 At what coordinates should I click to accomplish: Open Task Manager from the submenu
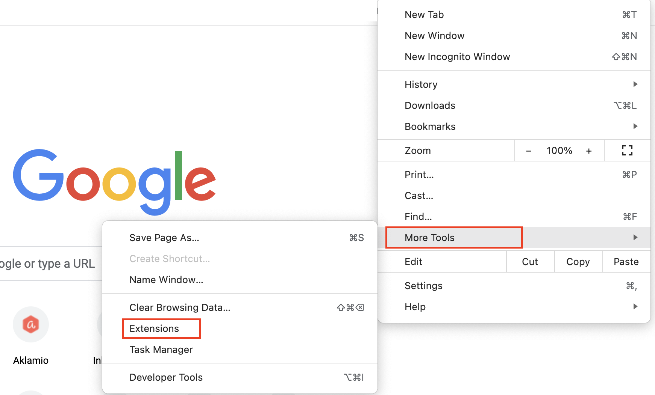[x=240, y=350]
